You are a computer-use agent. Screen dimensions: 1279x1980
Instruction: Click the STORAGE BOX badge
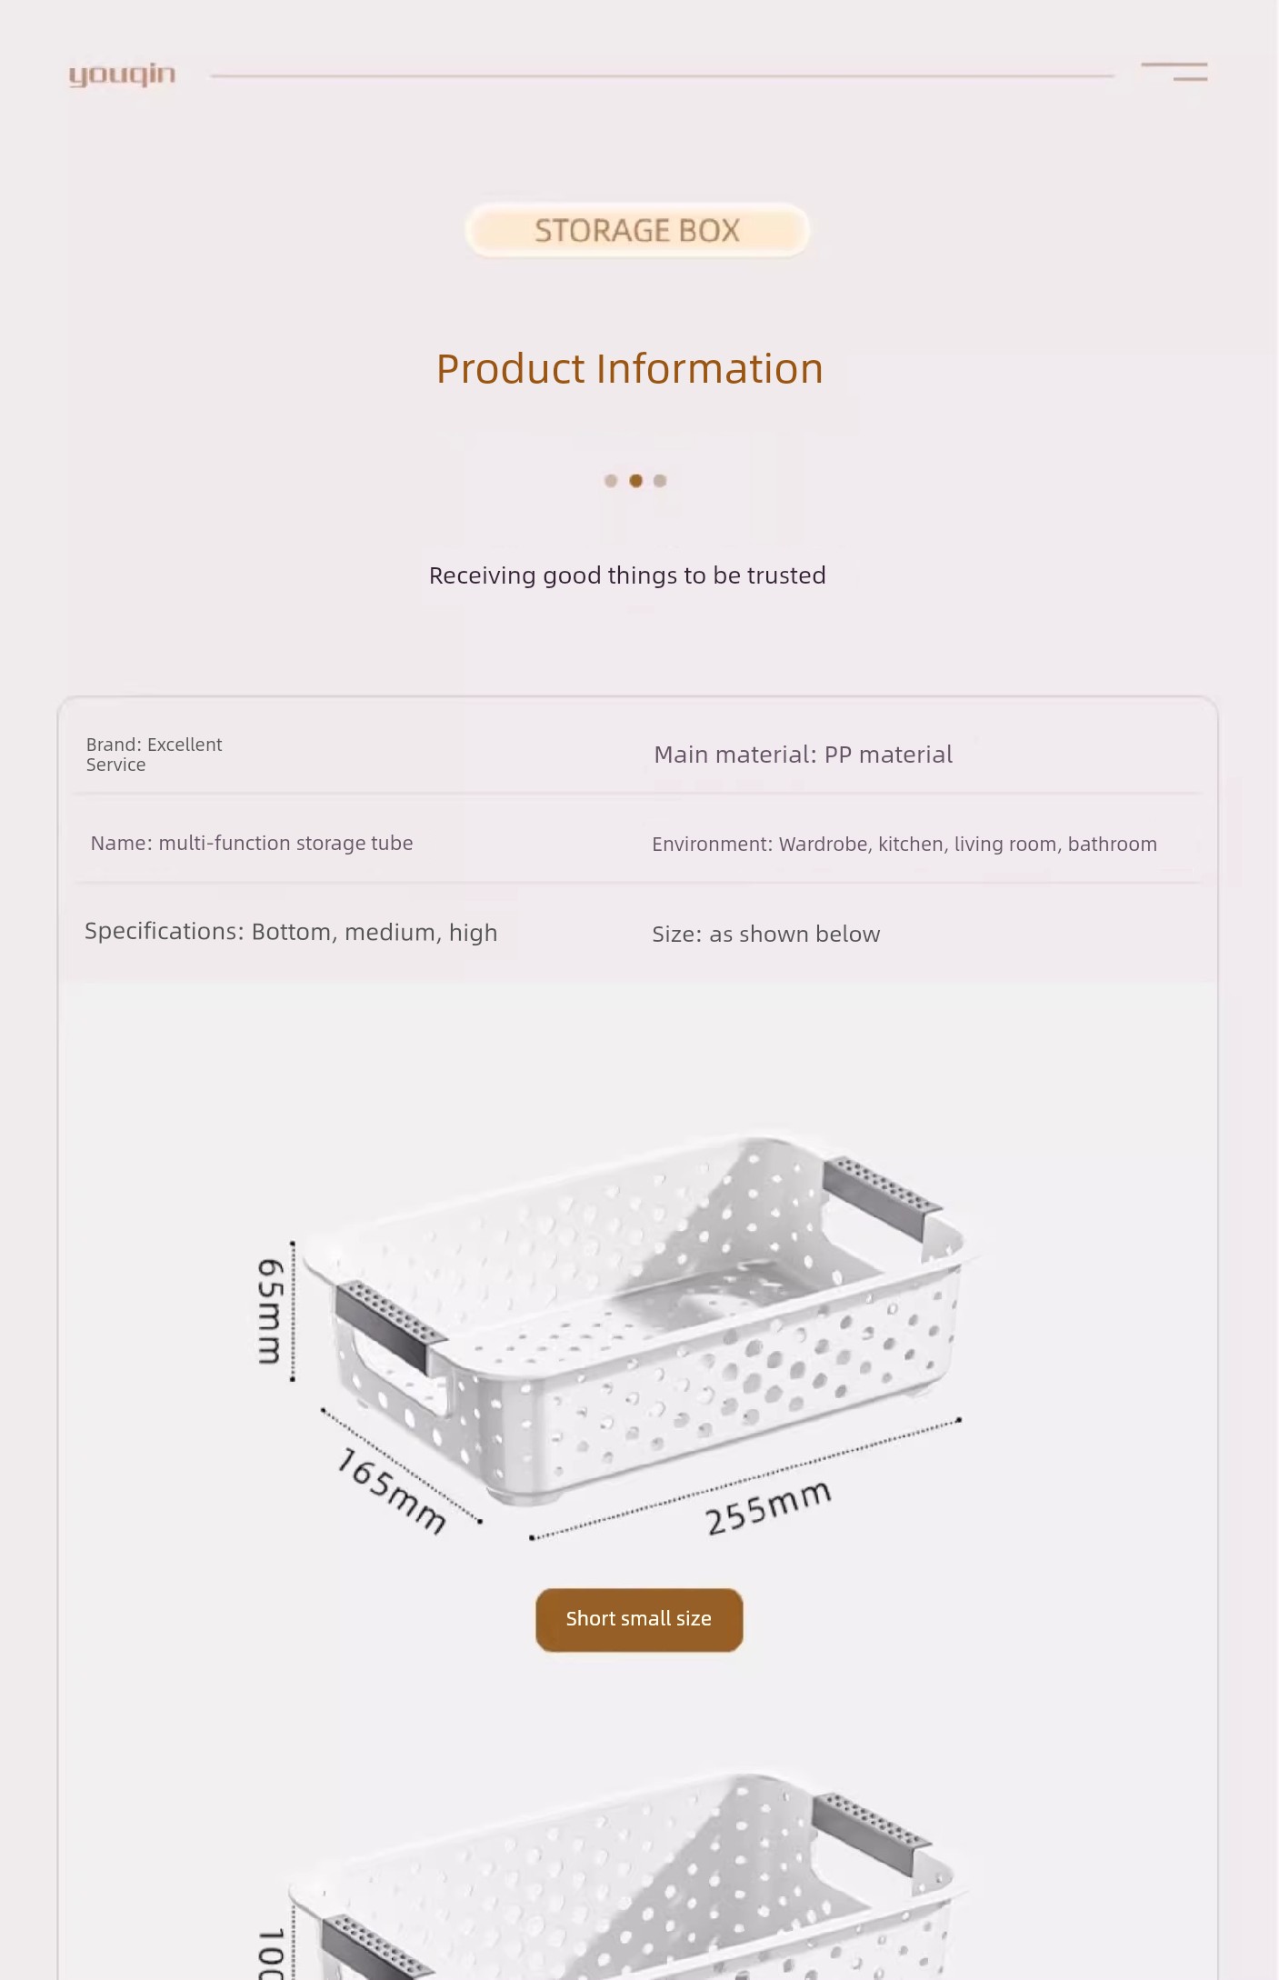point(637,231)
